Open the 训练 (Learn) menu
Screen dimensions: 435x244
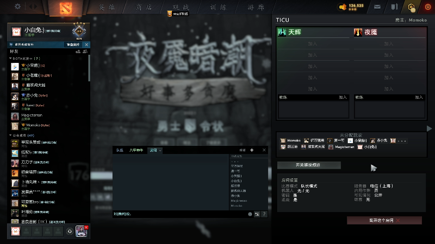pyautogui.click(x=218, y=7)
